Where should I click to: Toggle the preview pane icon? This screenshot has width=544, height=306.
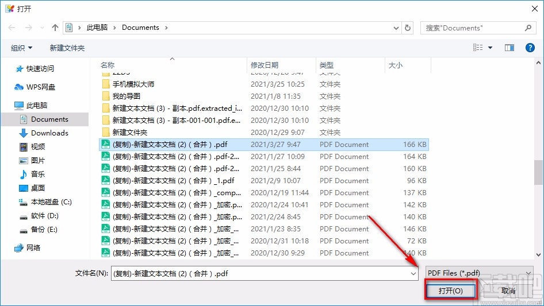509,48
